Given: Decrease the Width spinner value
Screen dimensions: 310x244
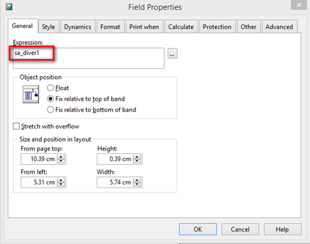Looking at the screenshot, I should click(x=137, y=184).
